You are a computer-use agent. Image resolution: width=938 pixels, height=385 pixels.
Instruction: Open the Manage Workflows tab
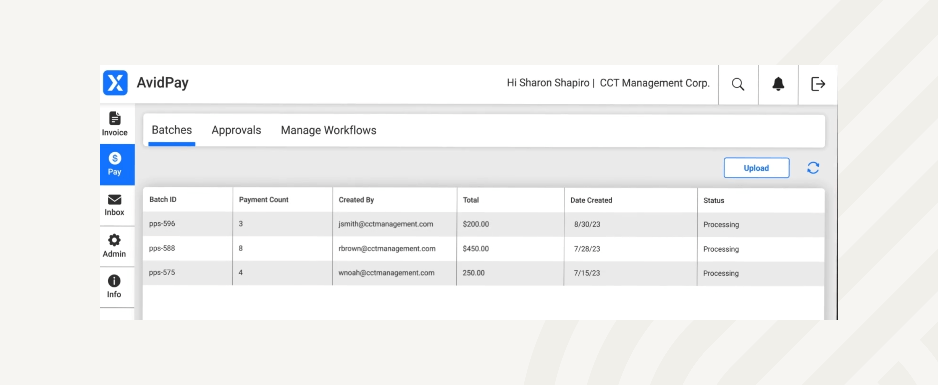pyautogui.click(x=328, y=130)
